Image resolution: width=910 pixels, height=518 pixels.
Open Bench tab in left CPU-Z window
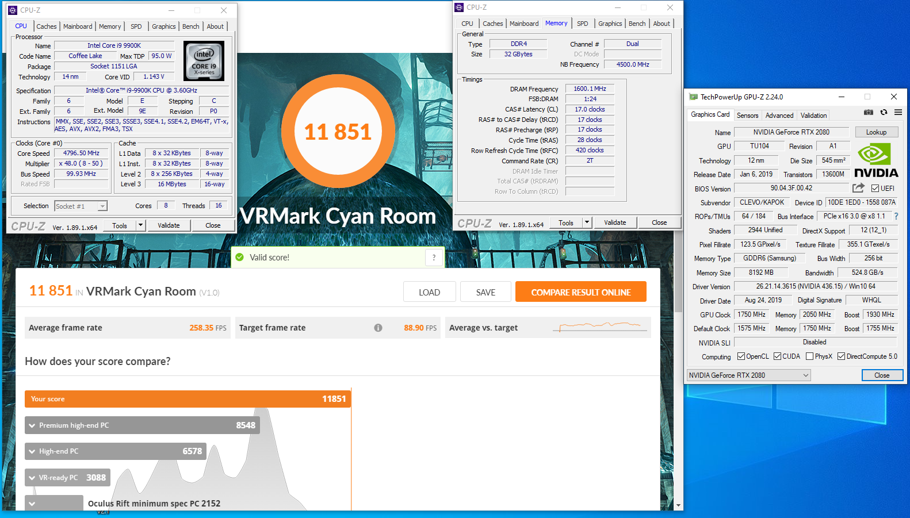[x=191, y=26]
